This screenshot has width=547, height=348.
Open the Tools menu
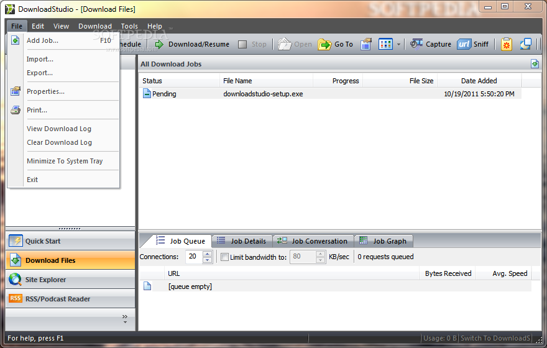coord(129,26)
